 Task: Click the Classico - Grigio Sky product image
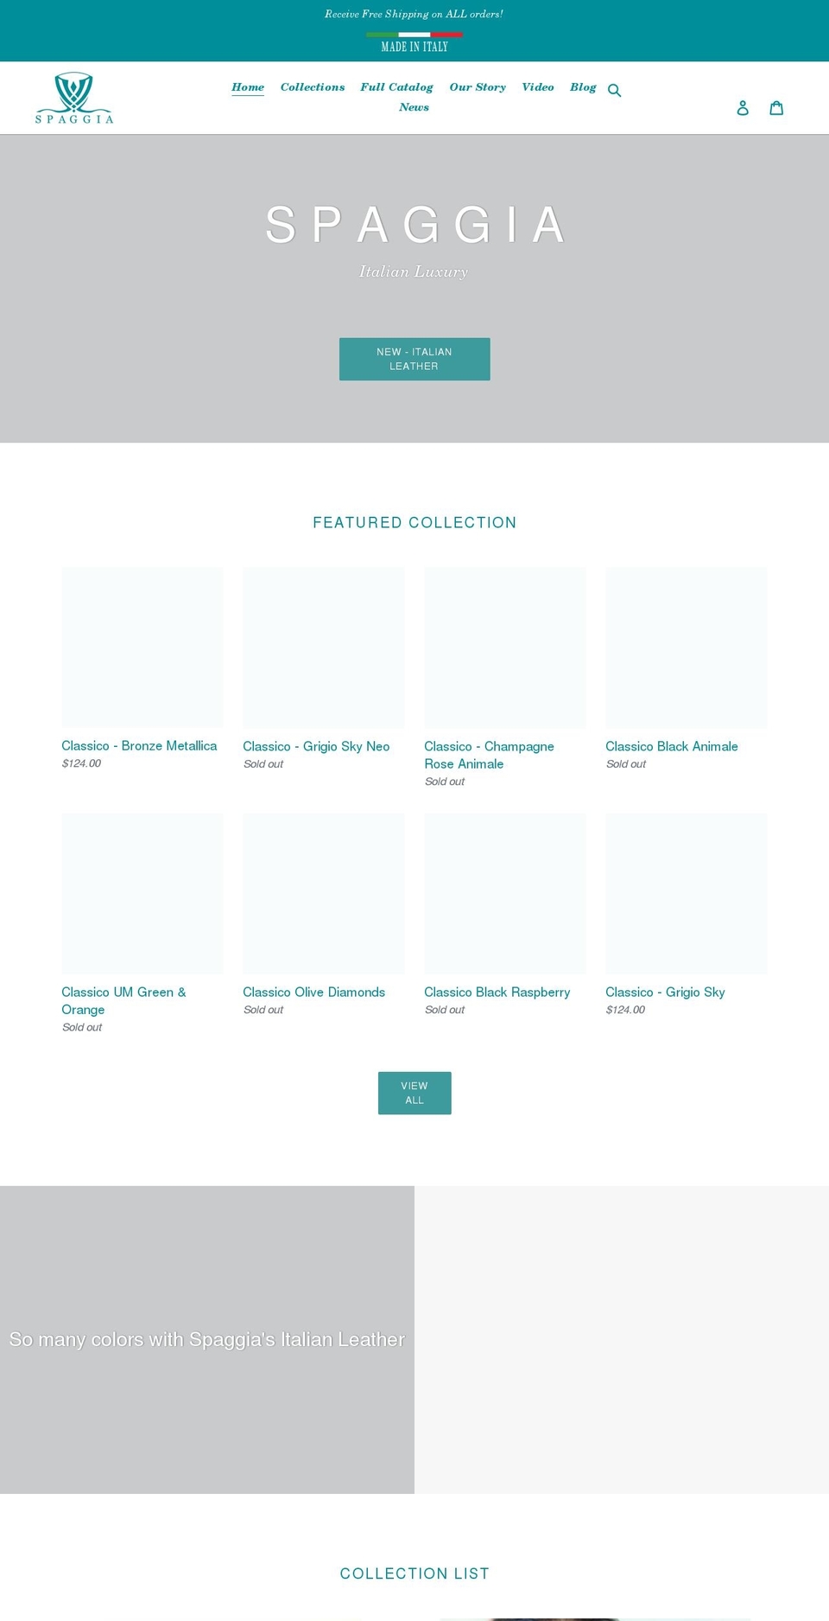687,893
